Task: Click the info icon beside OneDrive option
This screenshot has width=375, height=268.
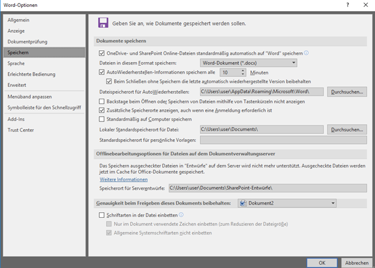Action: click(x=306, y=53)
